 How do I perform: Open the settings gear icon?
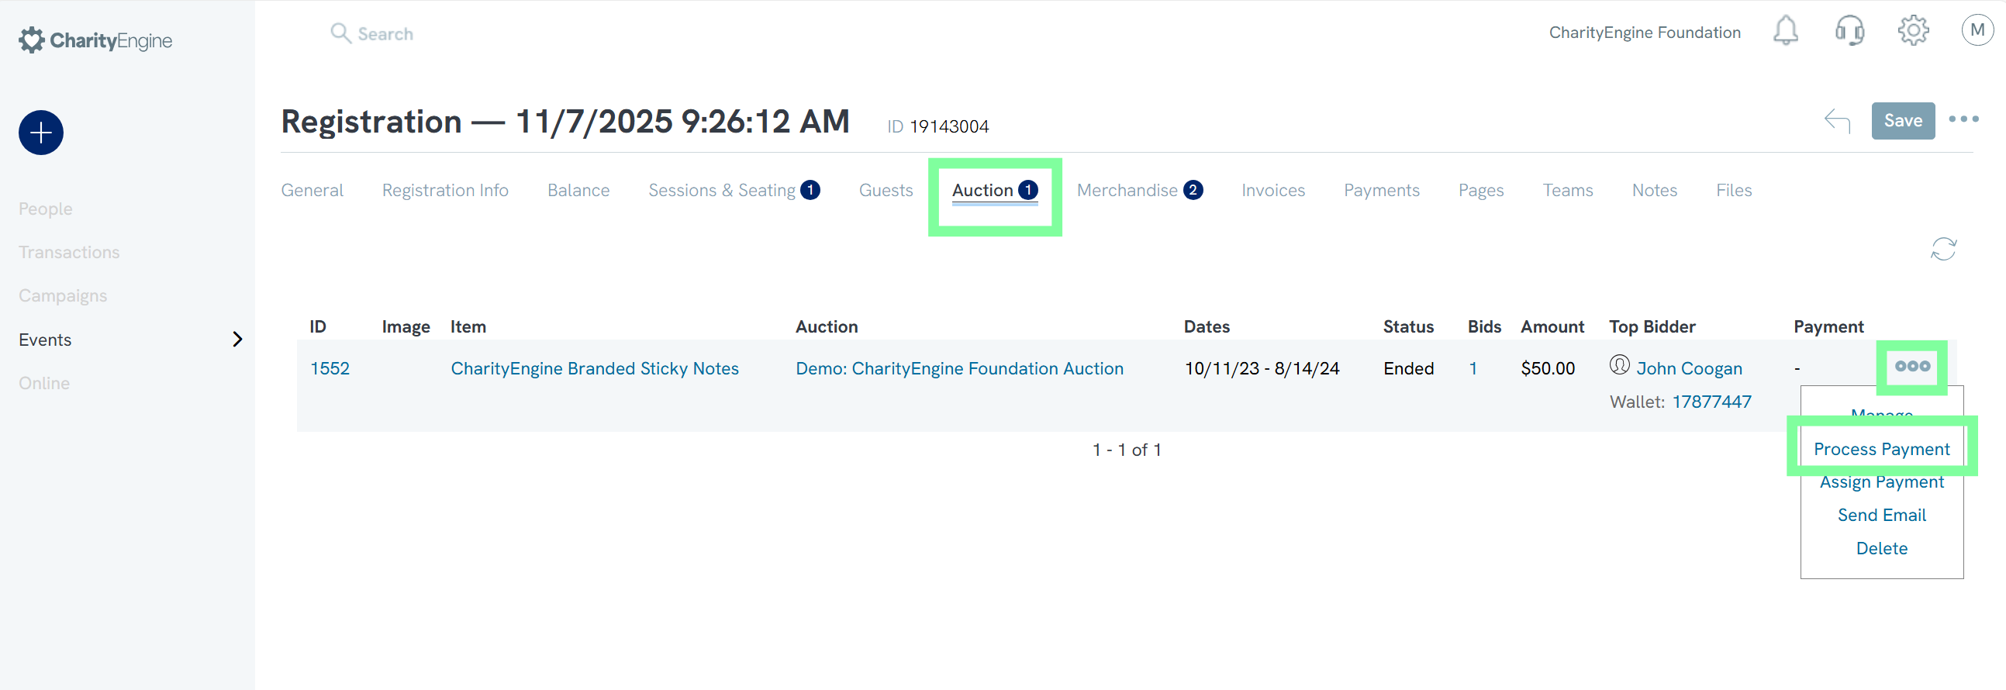(x=1912, y=32)
